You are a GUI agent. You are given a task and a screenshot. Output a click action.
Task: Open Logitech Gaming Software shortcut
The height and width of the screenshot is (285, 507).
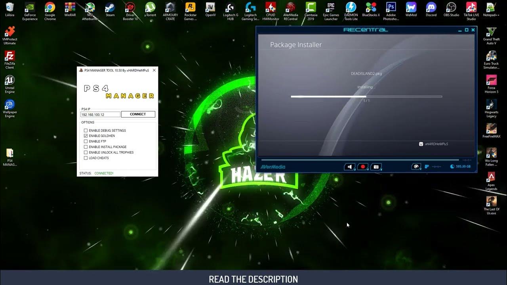pos(250,11)
